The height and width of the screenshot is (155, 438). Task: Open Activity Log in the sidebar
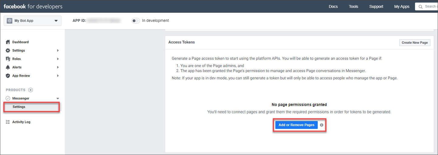click(21, 122)
